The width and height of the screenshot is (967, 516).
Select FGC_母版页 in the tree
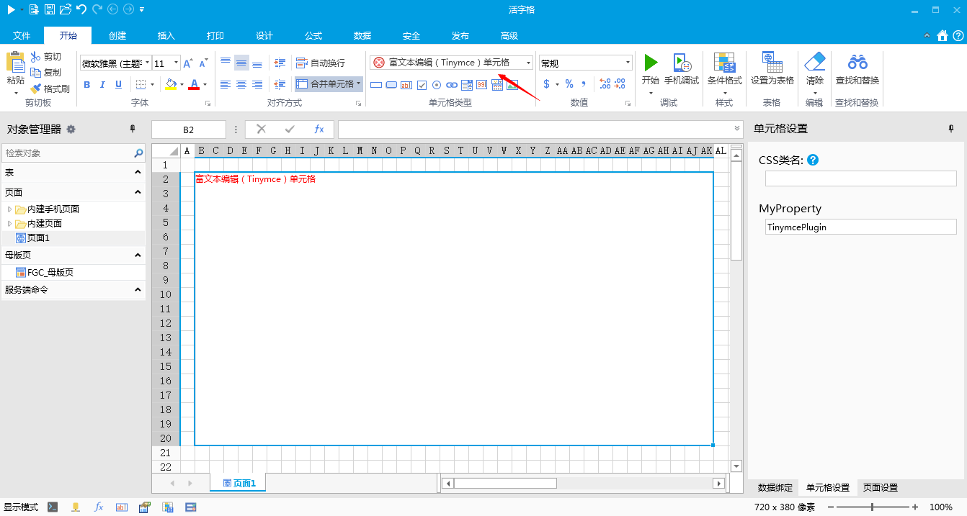coord(45,273)
